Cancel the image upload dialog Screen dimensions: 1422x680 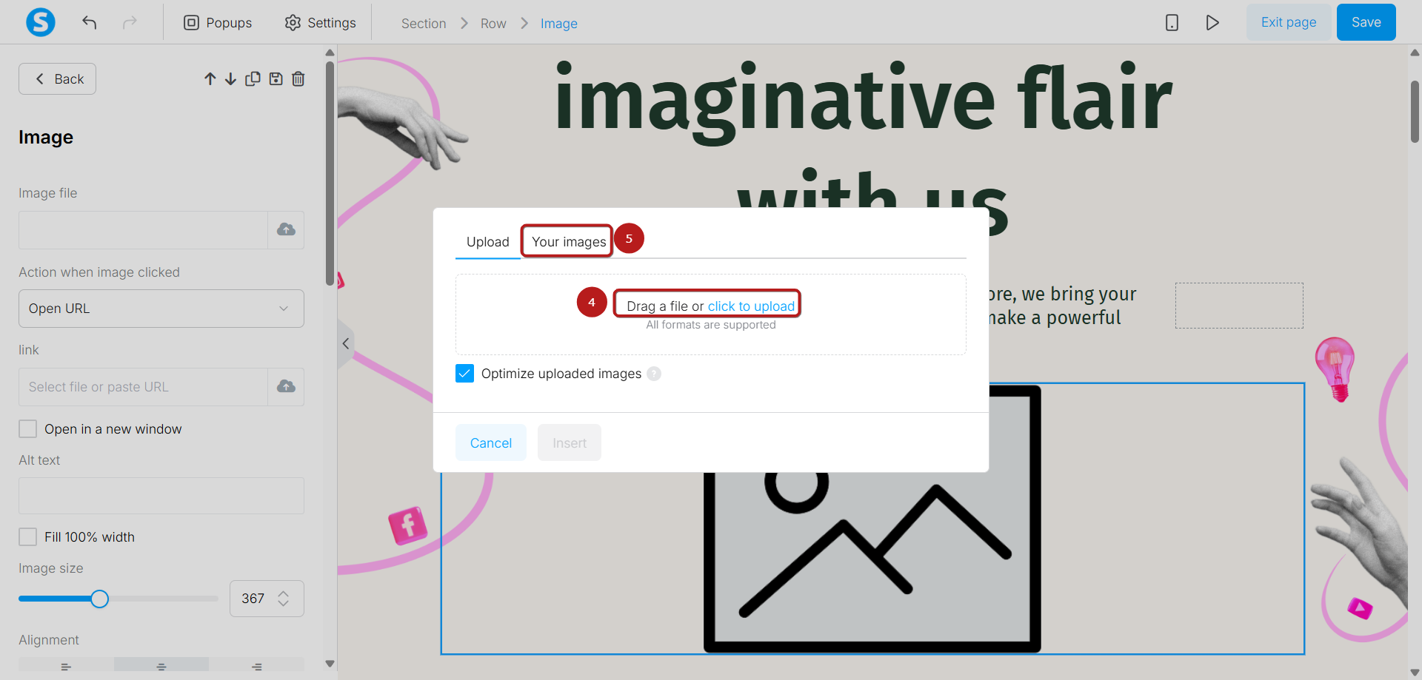click(491, 442)
